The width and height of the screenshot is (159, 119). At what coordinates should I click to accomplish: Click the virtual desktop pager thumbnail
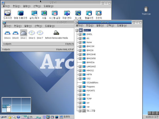click(16, 105)
